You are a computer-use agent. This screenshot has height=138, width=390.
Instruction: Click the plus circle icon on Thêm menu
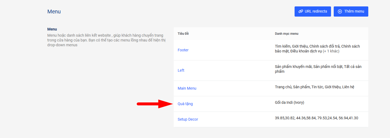pyautogui.click(x=340, y=11)
